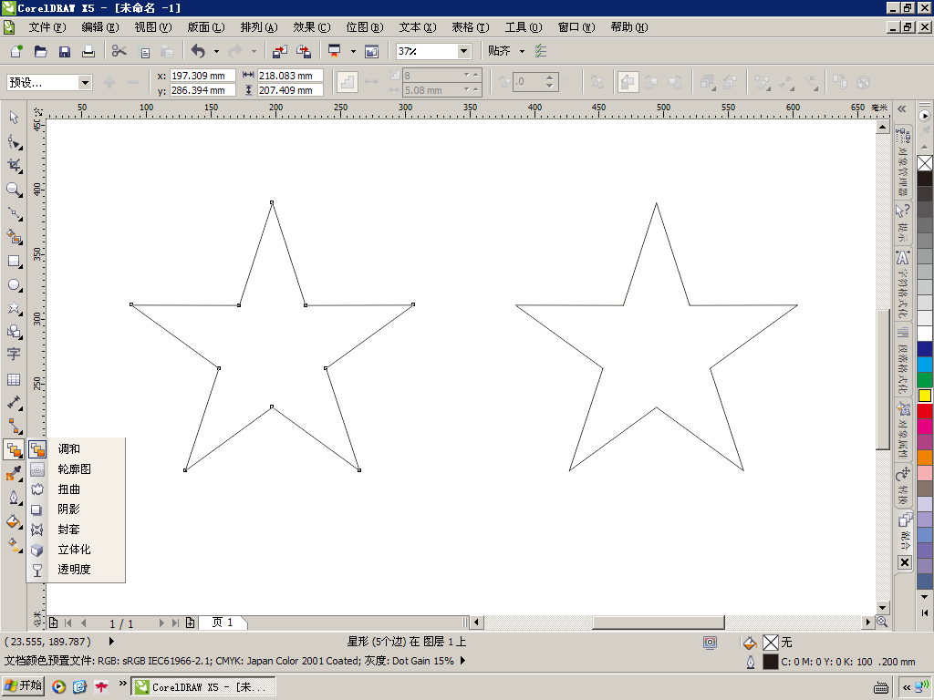Open the zoom level 37% dropdown

click(x=464, y=51)
